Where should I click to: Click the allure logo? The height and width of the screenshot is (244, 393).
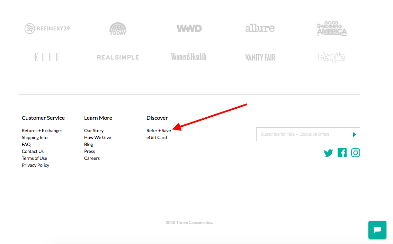pos(260,28)
